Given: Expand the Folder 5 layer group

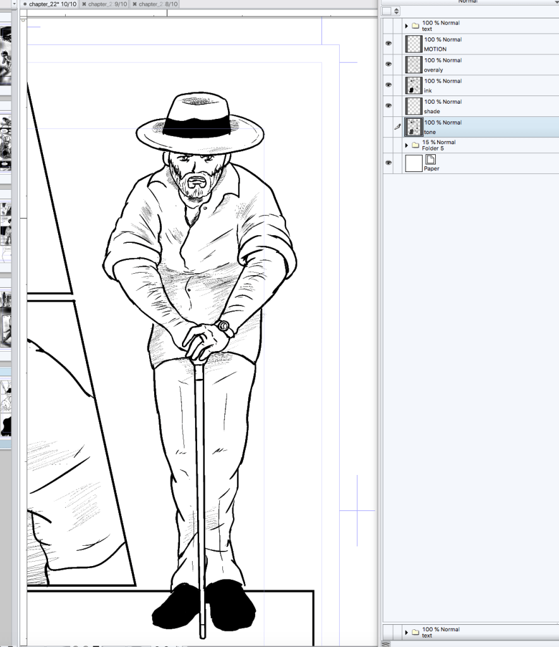Looking at the screenshot, I should tap(407, 145).
